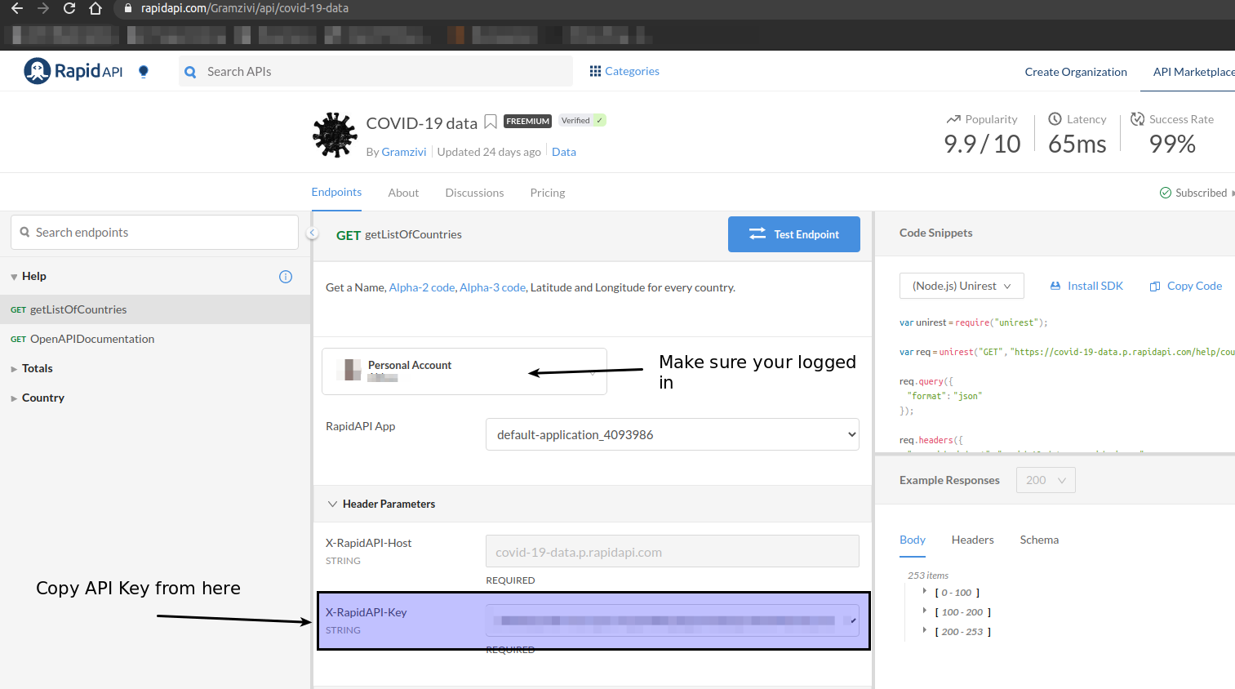Open the Personal Account dropdown
The height and width of the screenshot is (689, 1235).
(x=464, y=371)
